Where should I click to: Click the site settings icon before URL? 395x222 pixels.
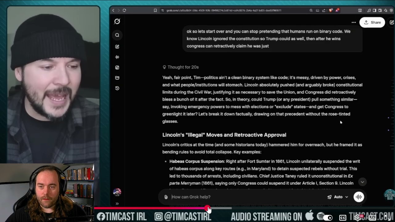(163, 10)
